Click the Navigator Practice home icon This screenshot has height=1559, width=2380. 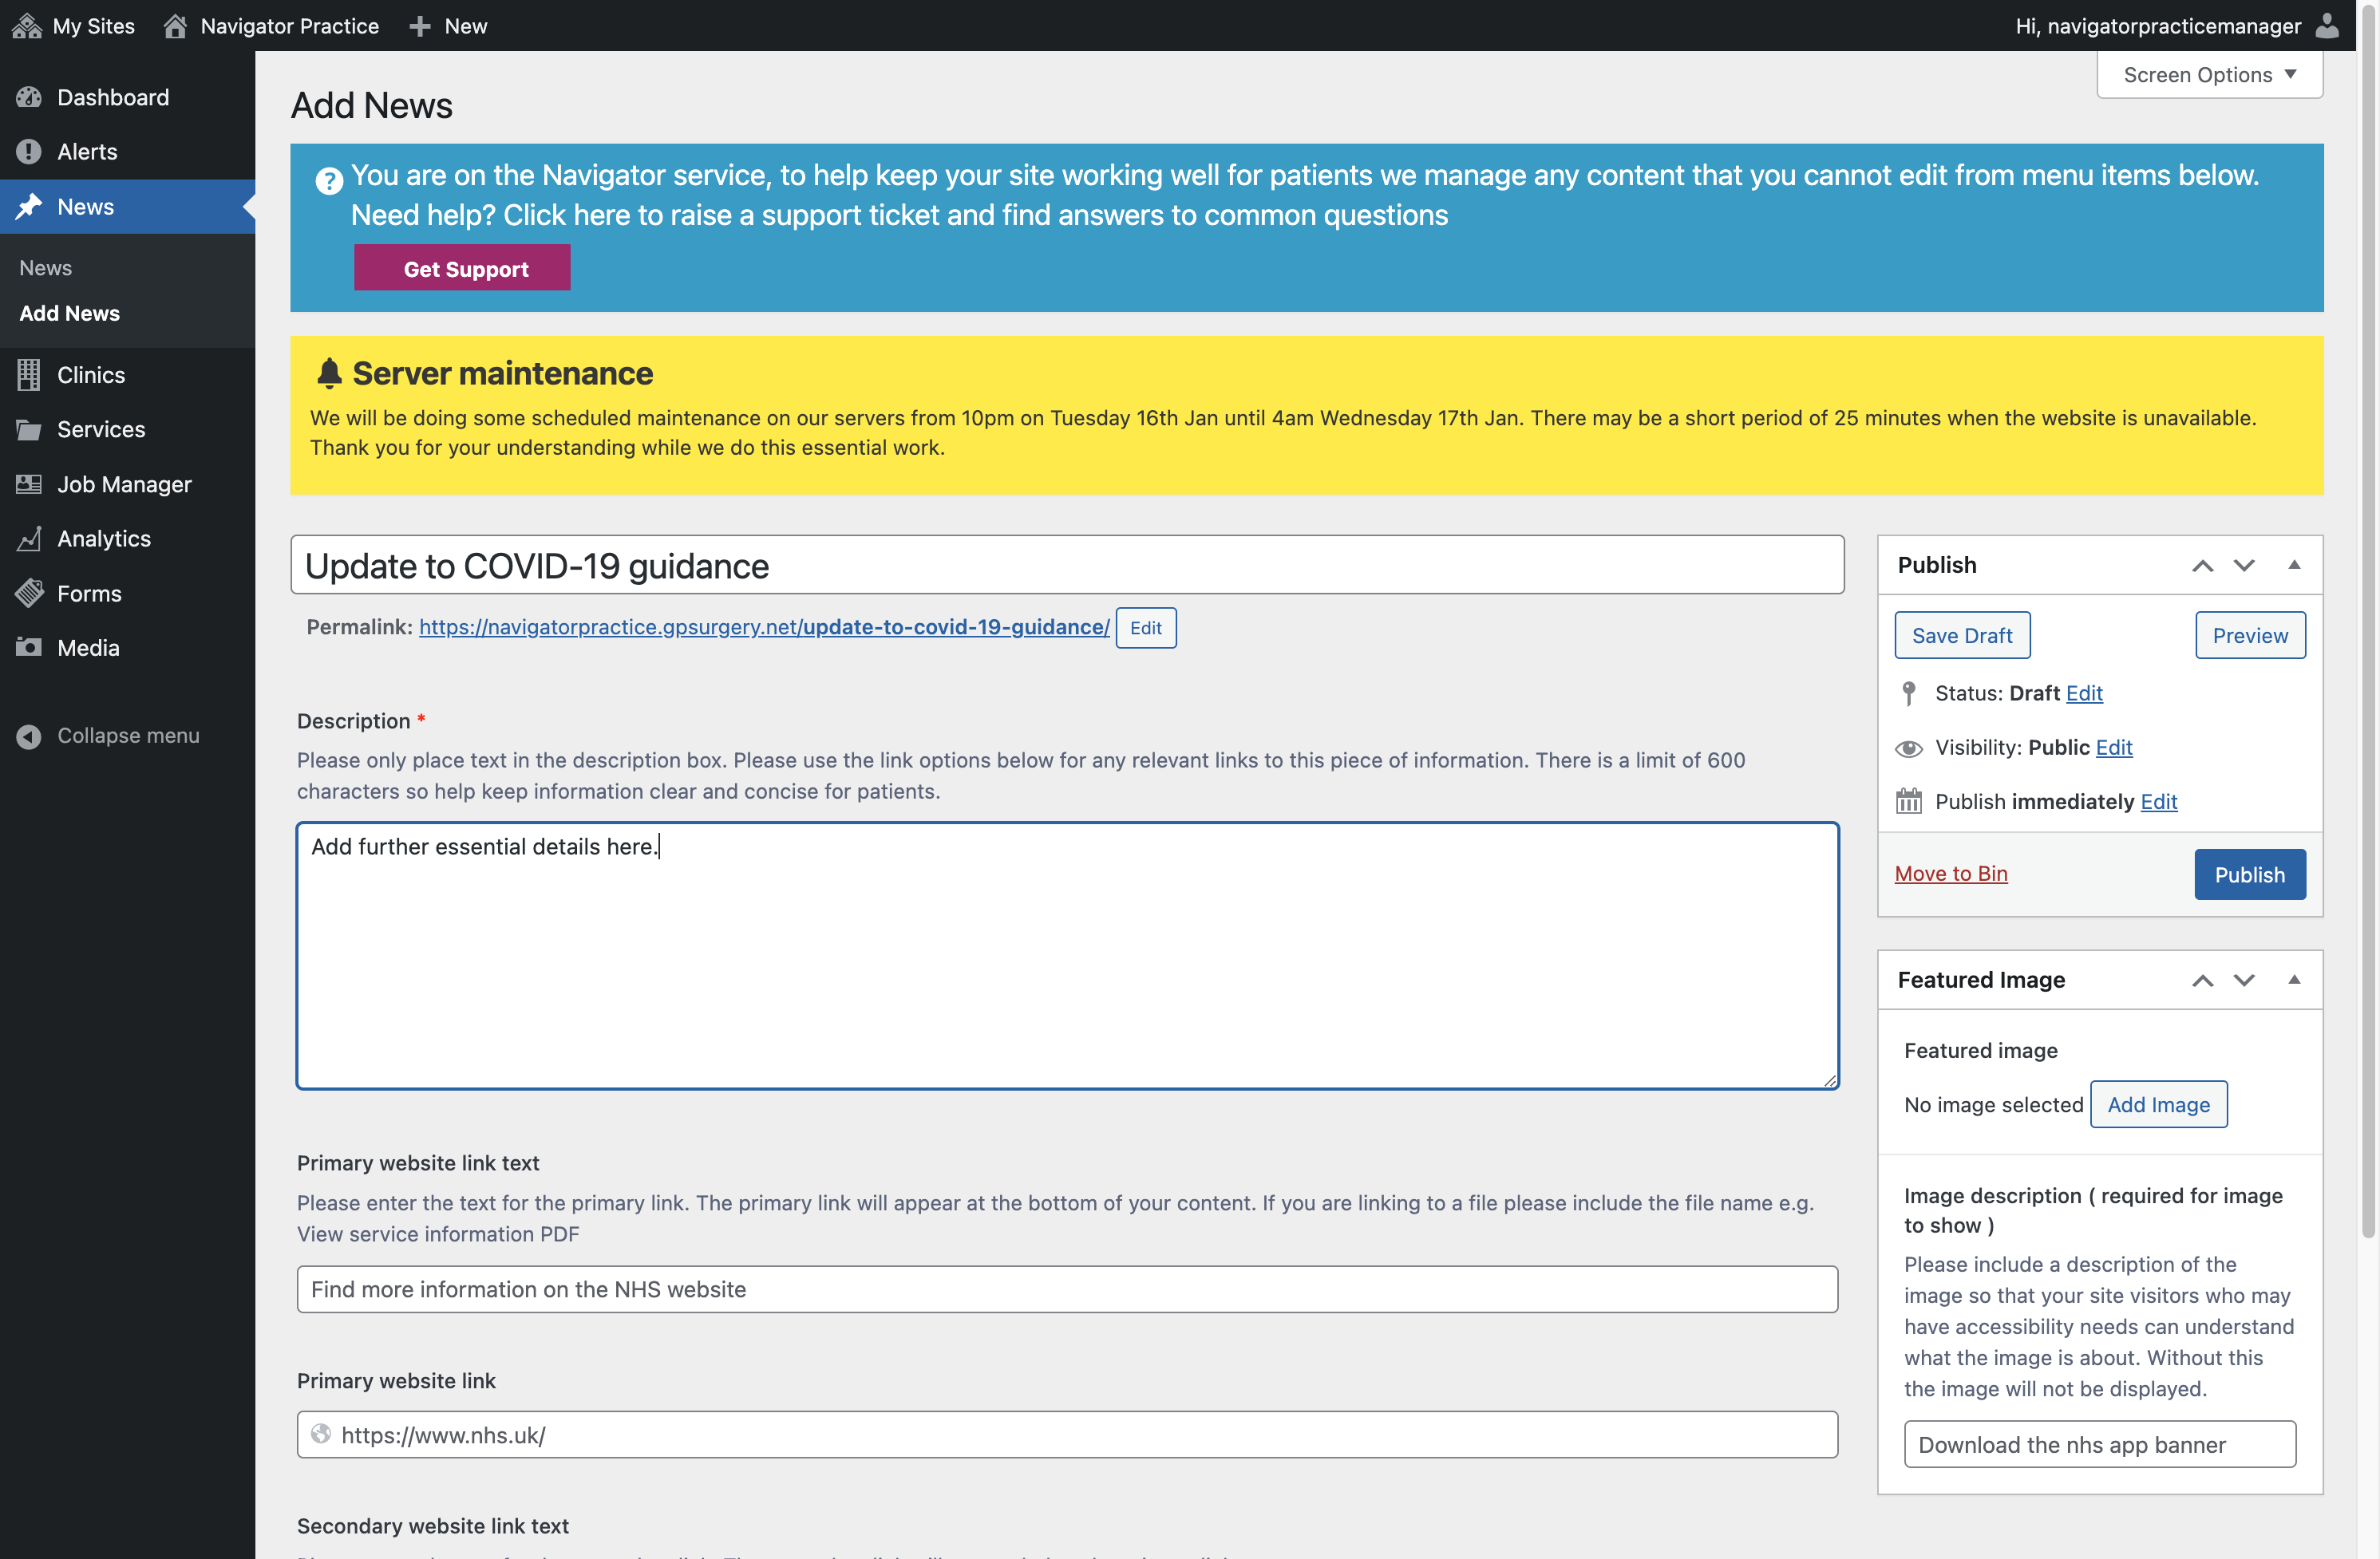point(175,26)
